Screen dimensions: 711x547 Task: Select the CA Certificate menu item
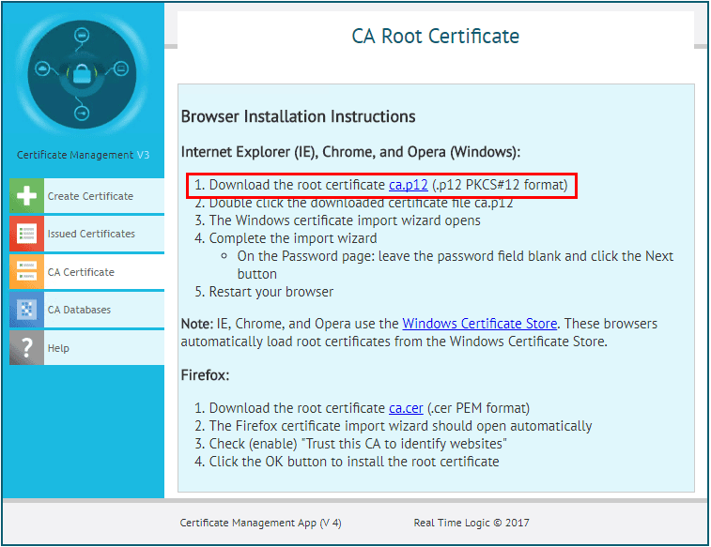[87, 272]
